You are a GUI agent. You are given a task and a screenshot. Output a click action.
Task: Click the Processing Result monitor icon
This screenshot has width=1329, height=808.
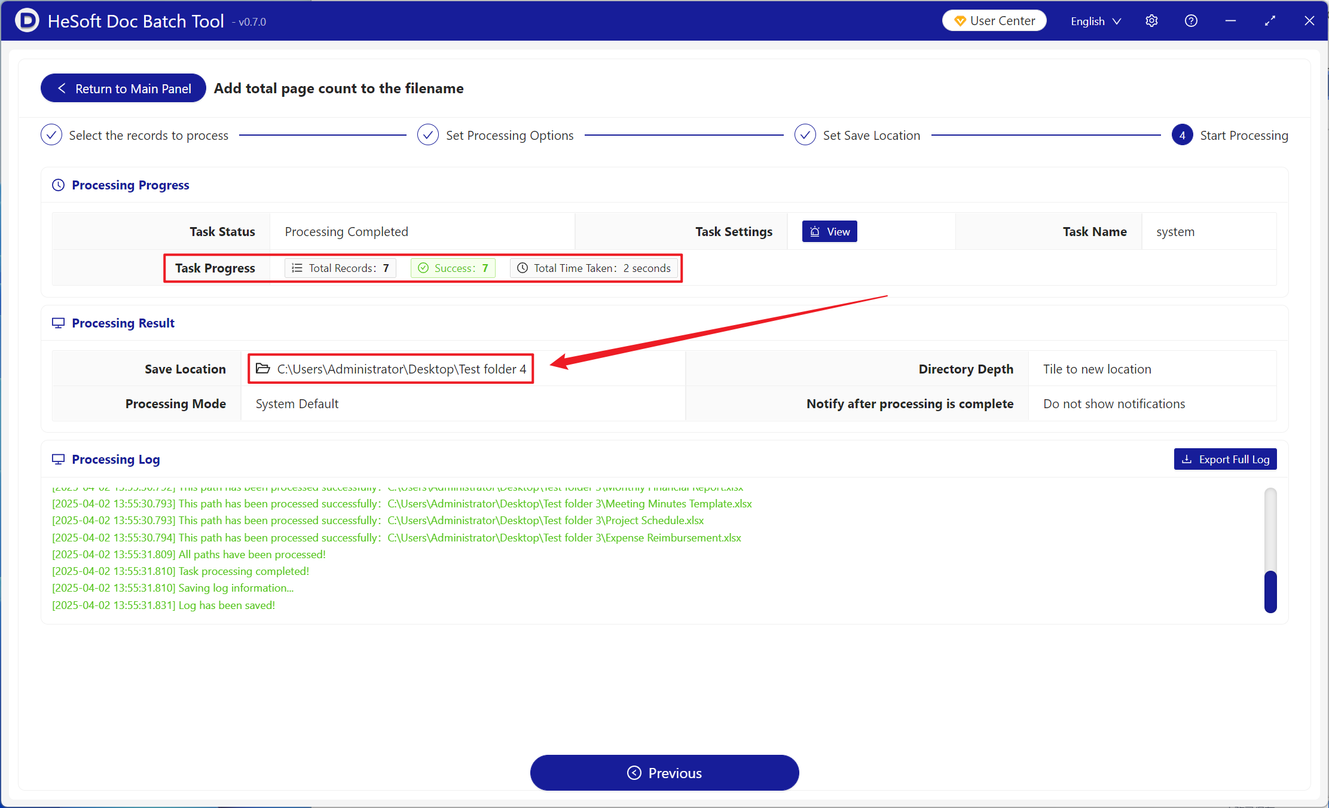58,323
